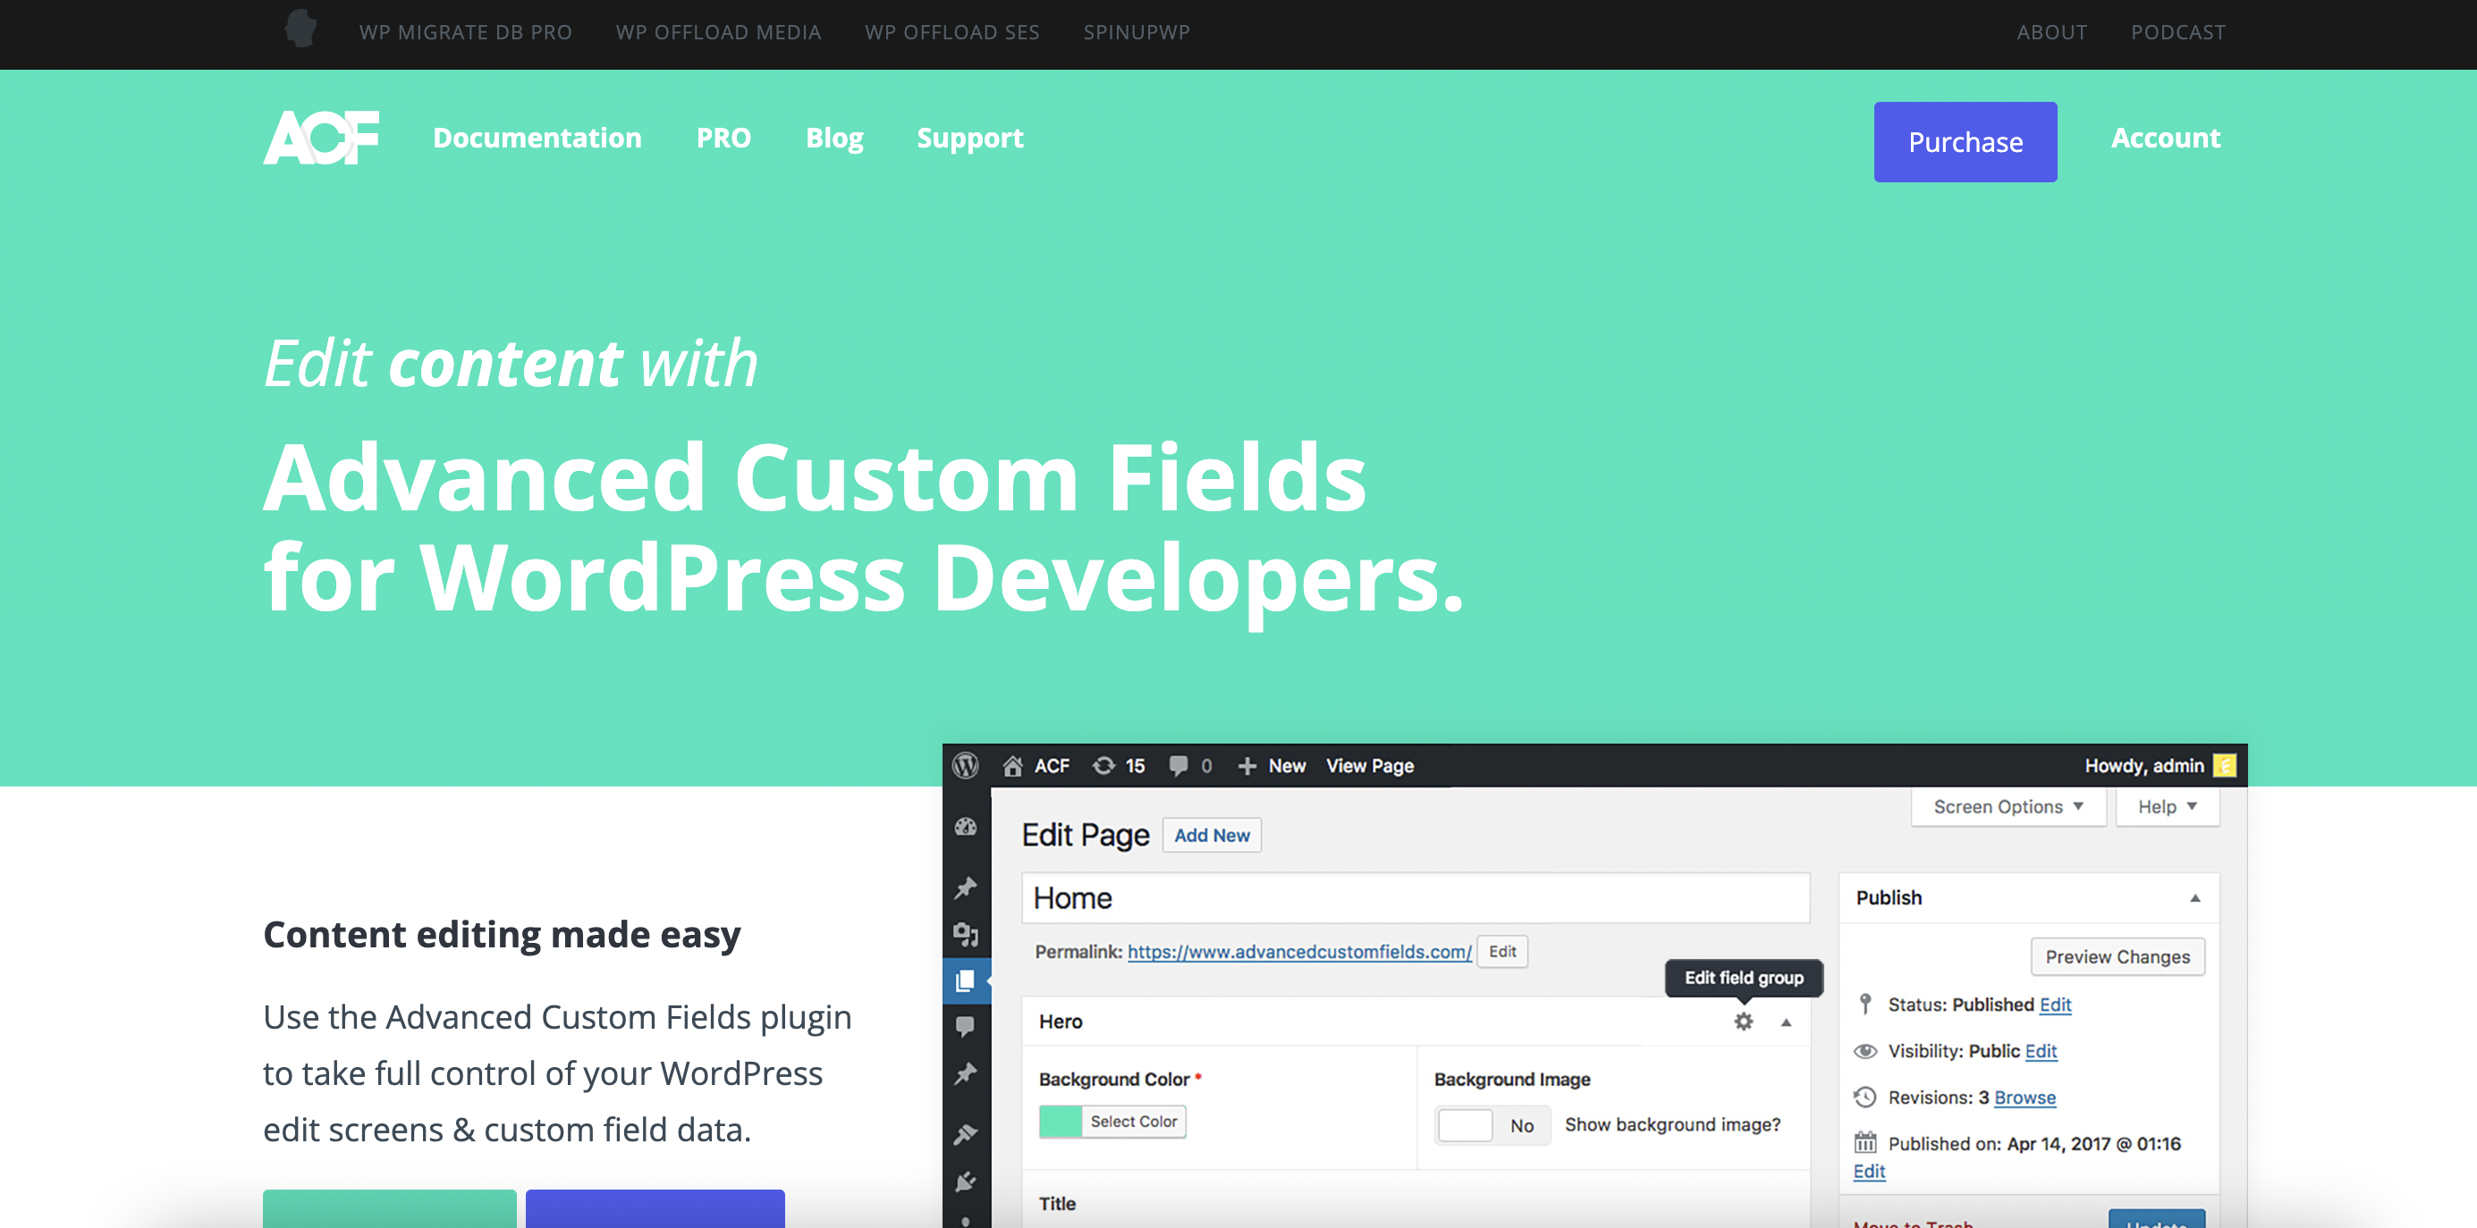This screenshot has height=1228, width=2477.
Task: Click View Page in the admin bar
Action: coord(1369,766)
